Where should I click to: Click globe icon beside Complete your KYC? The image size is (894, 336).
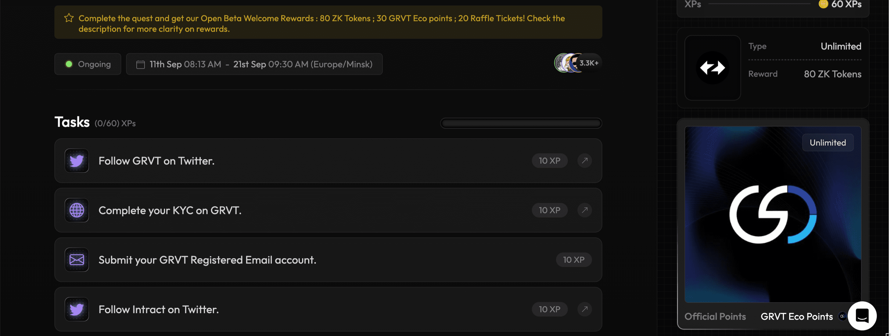77,210
